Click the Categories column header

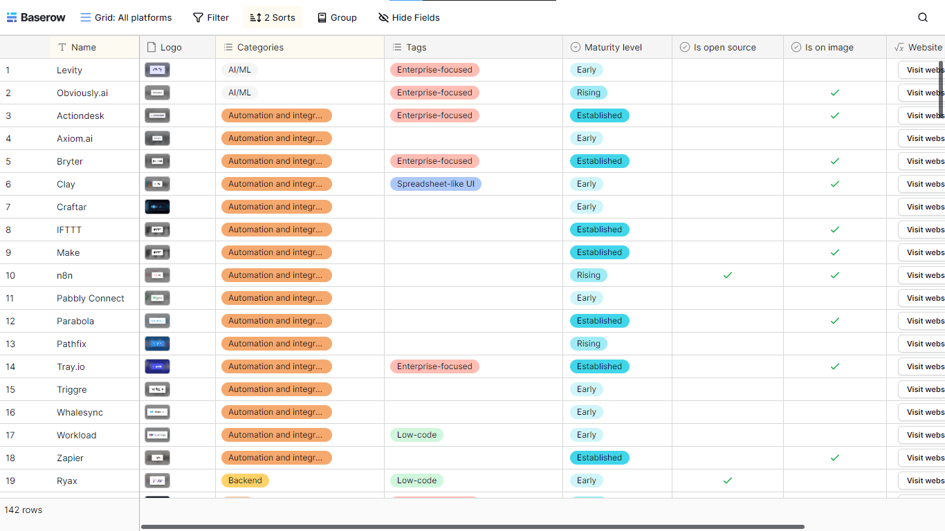pyautogui.click(x=300, y=47)
